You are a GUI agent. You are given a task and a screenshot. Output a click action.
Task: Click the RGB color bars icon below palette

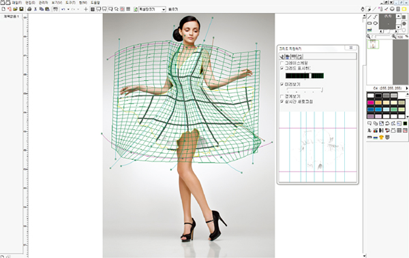click(x=376, y=130)
